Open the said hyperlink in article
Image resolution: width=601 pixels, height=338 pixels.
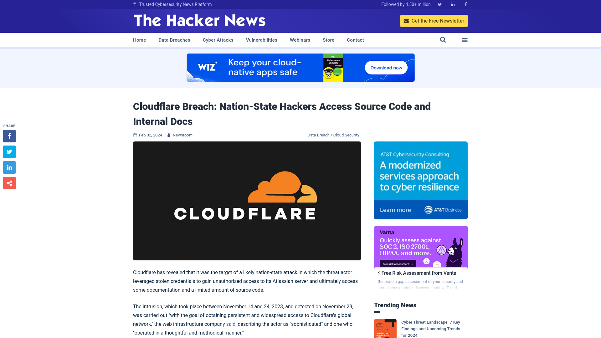click(231, 324)
